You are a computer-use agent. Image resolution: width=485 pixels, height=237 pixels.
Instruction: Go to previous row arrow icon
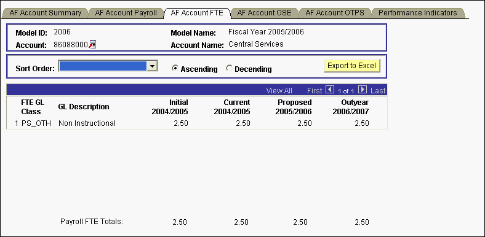331,90
